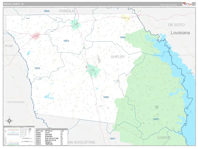Click JOAQUIN in the ZIP table
This screenshot has width=198, height=149.
pyautogui.click(x=49, y=137)
